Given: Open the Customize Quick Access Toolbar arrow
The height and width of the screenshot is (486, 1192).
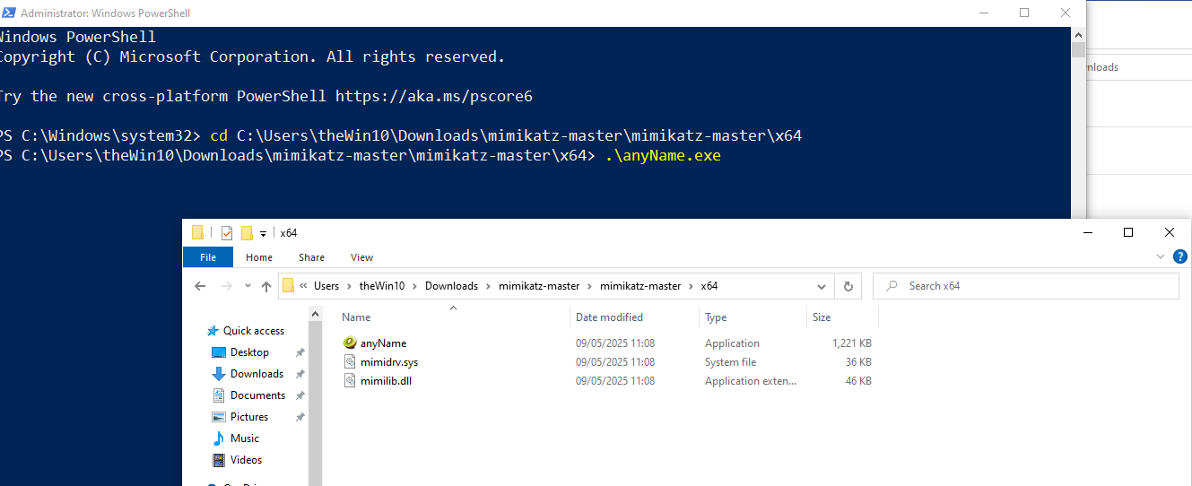Looking at the screenshot, I should click(264, 233).
